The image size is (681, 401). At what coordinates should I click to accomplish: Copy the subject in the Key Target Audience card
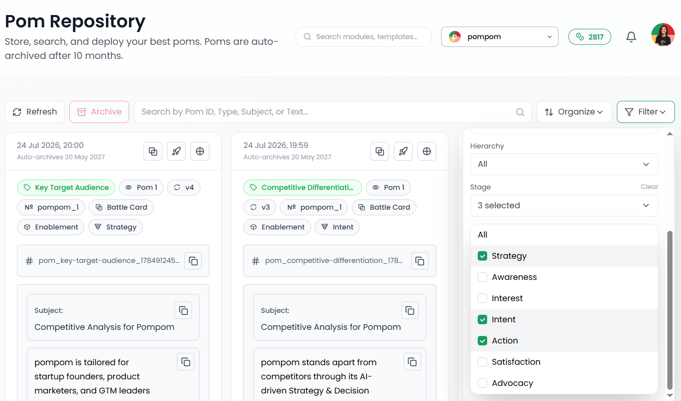click(183, 311)
